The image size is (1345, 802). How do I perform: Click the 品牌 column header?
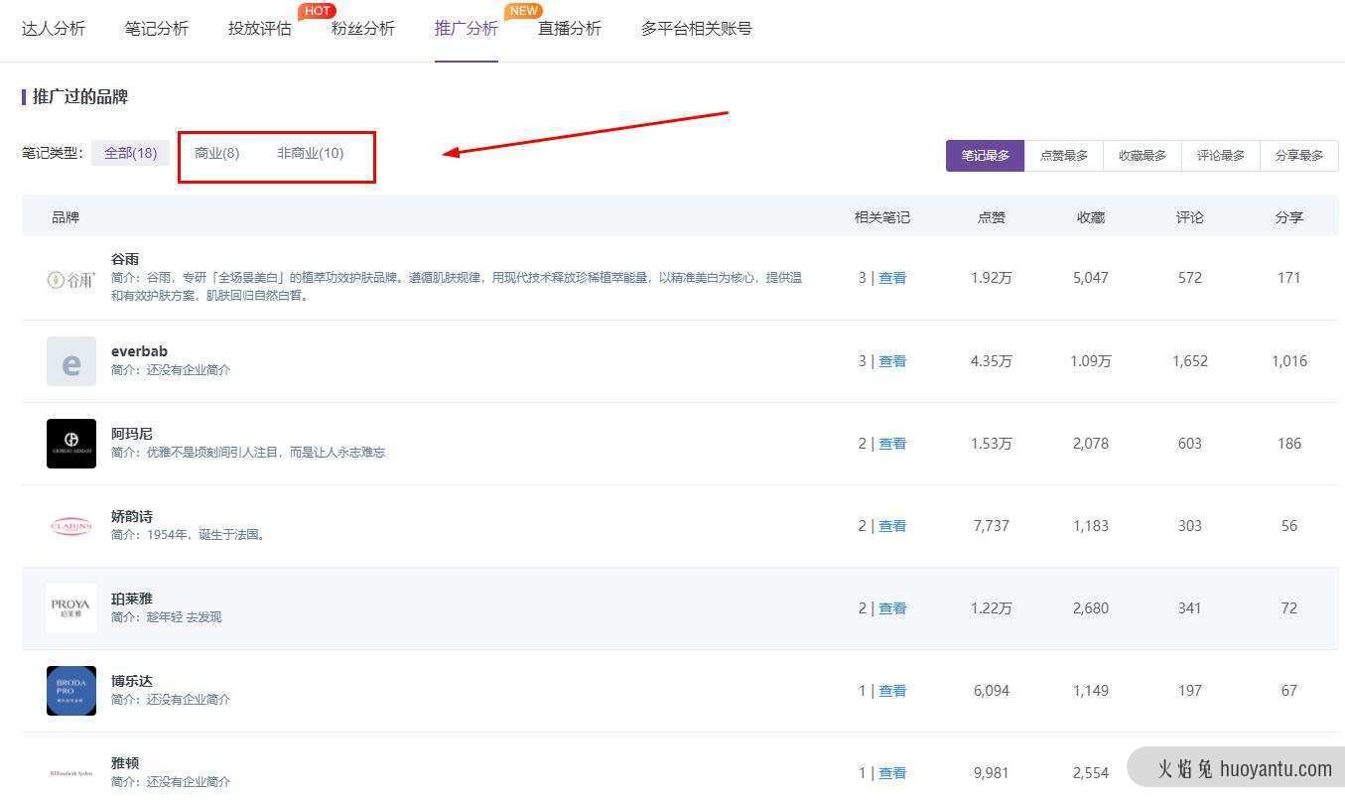pyautogui.click(x=66, y=217)
